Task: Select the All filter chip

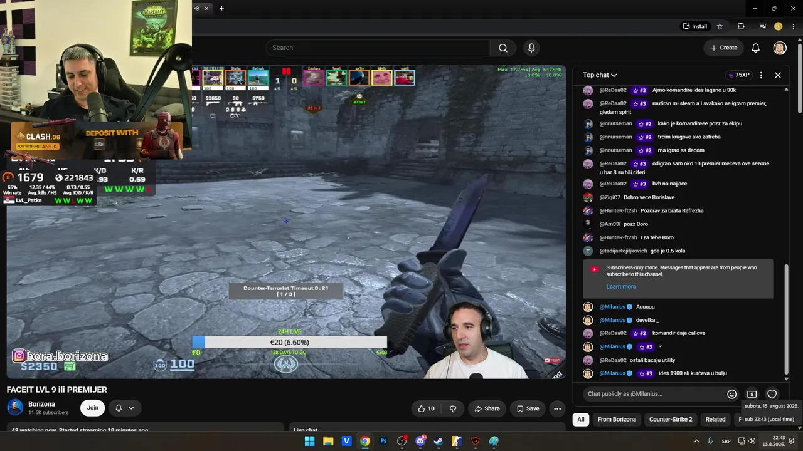Action: point(581,420)
